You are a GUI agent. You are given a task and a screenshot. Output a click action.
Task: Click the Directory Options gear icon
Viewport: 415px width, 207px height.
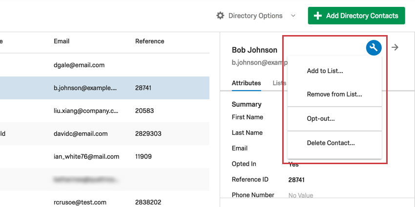click(x=220, y=16)
